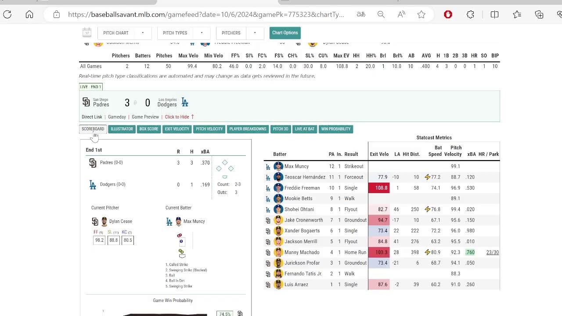The width and height of the screenshot is (562, 316).
Task: Click the address bar URL field
Action: (206, 14)
